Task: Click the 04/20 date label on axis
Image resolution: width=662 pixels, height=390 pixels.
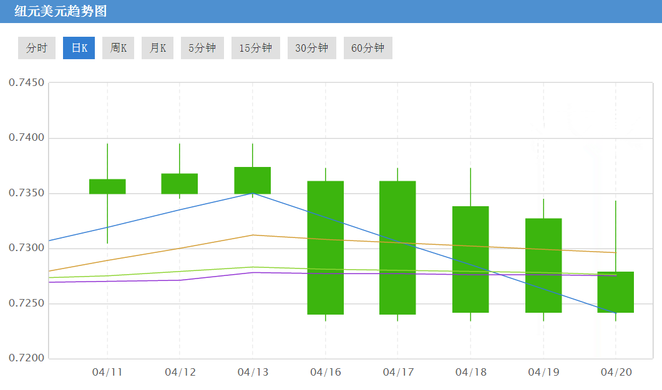Action: pos(616,373)
